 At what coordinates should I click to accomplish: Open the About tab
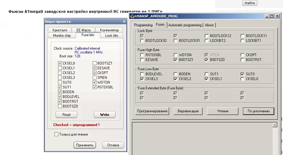(209, 25)
